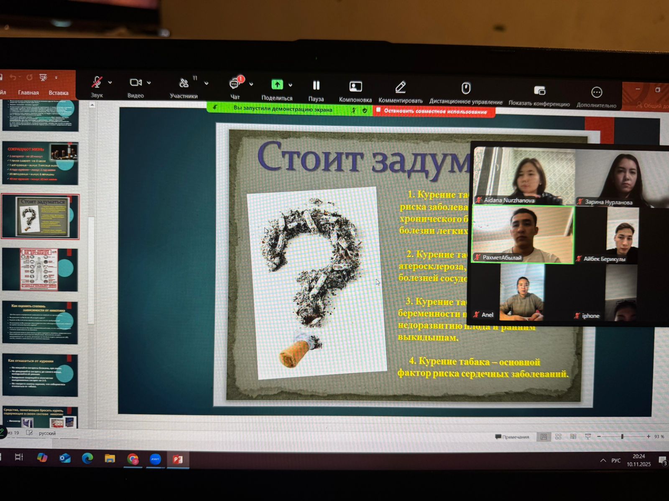The image size is (669, 501).
Task: Click the Share screen (Поделиться) icon
Action: coord(277,85)
